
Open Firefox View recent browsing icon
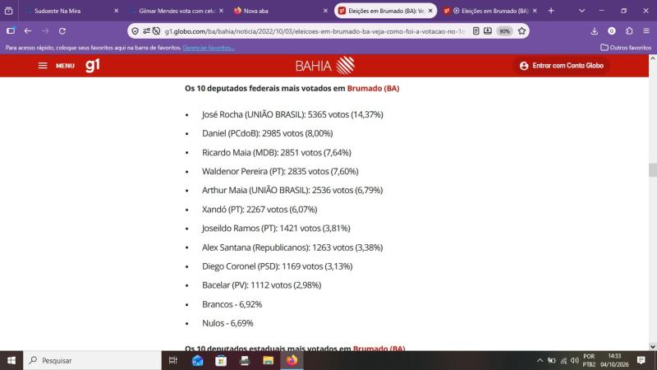coord(8,11)
